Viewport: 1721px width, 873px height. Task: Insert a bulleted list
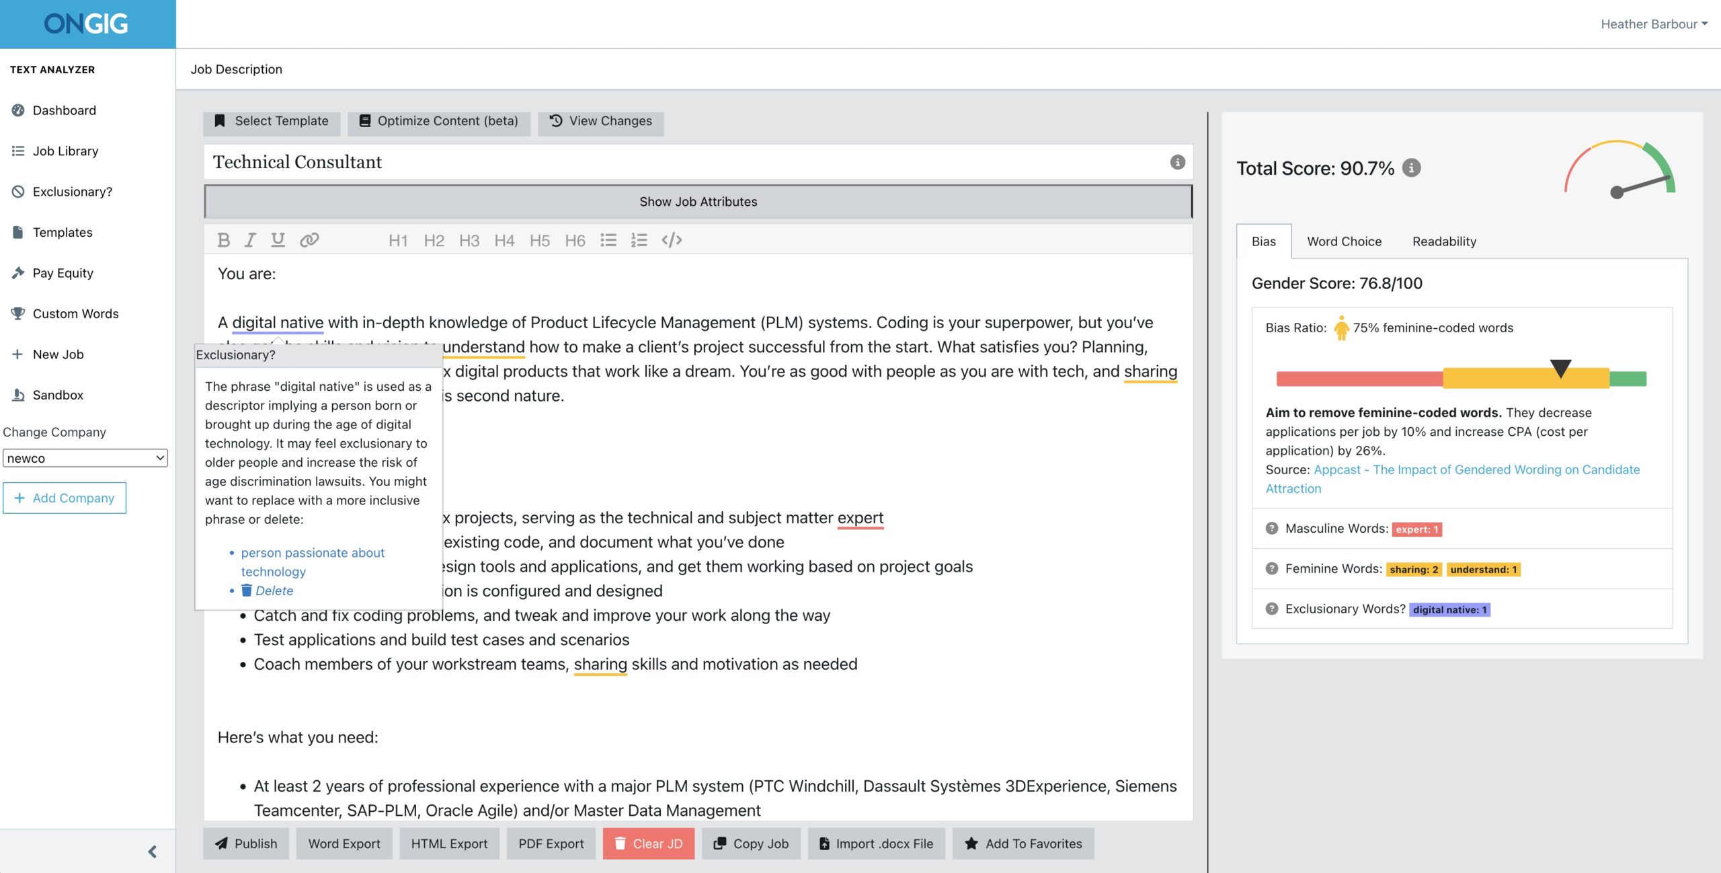[x=608, y=240]
